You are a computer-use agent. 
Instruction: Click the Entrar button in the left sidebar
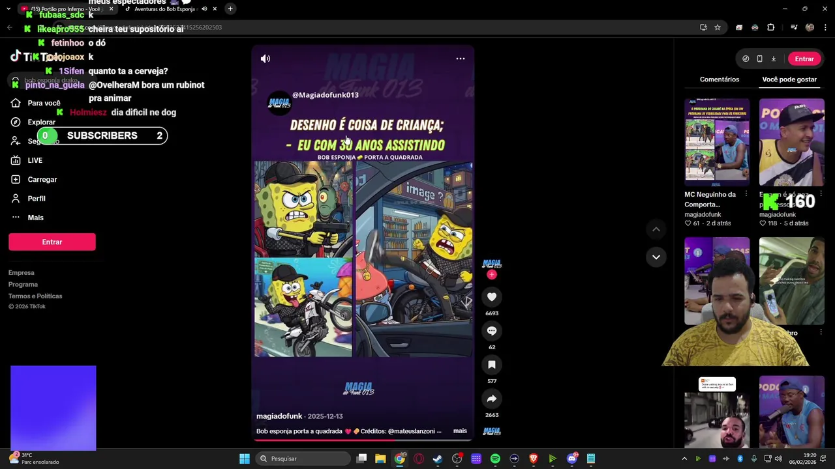coord(52,242)
